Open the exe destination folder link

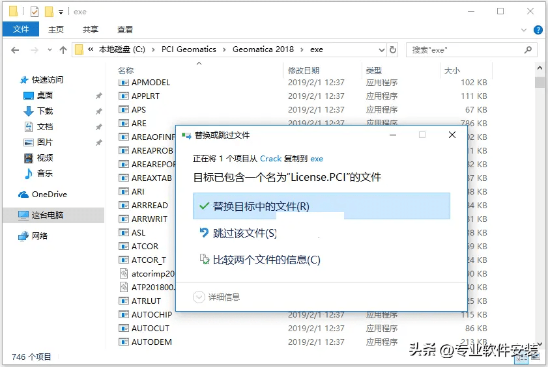click(x=317, y=159)
